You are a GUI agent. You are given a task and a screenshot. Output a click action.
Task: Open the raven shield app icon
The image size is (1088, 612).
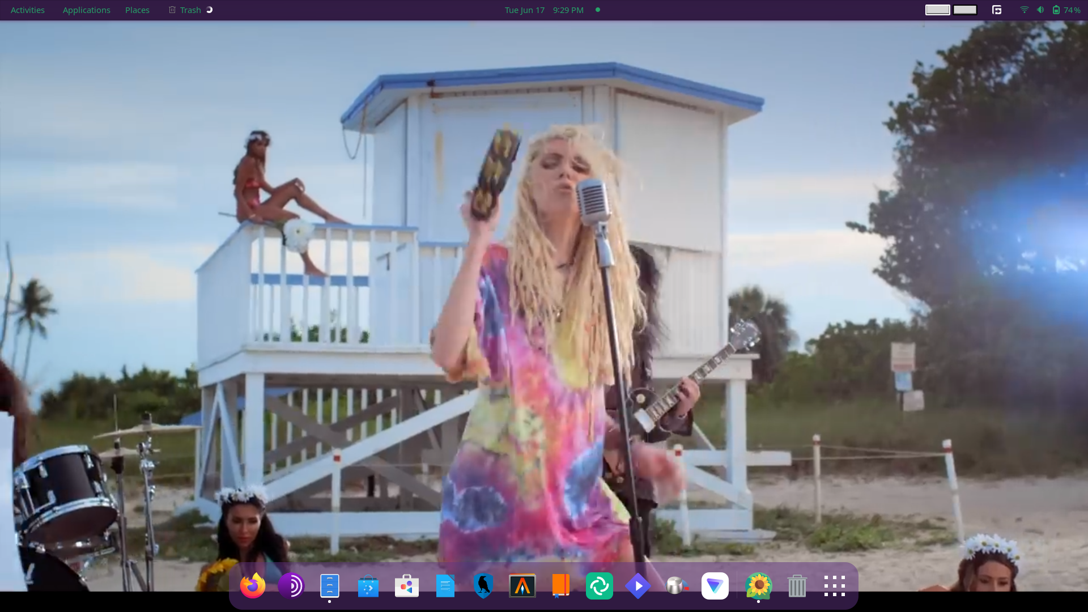(x=484, y=586)
